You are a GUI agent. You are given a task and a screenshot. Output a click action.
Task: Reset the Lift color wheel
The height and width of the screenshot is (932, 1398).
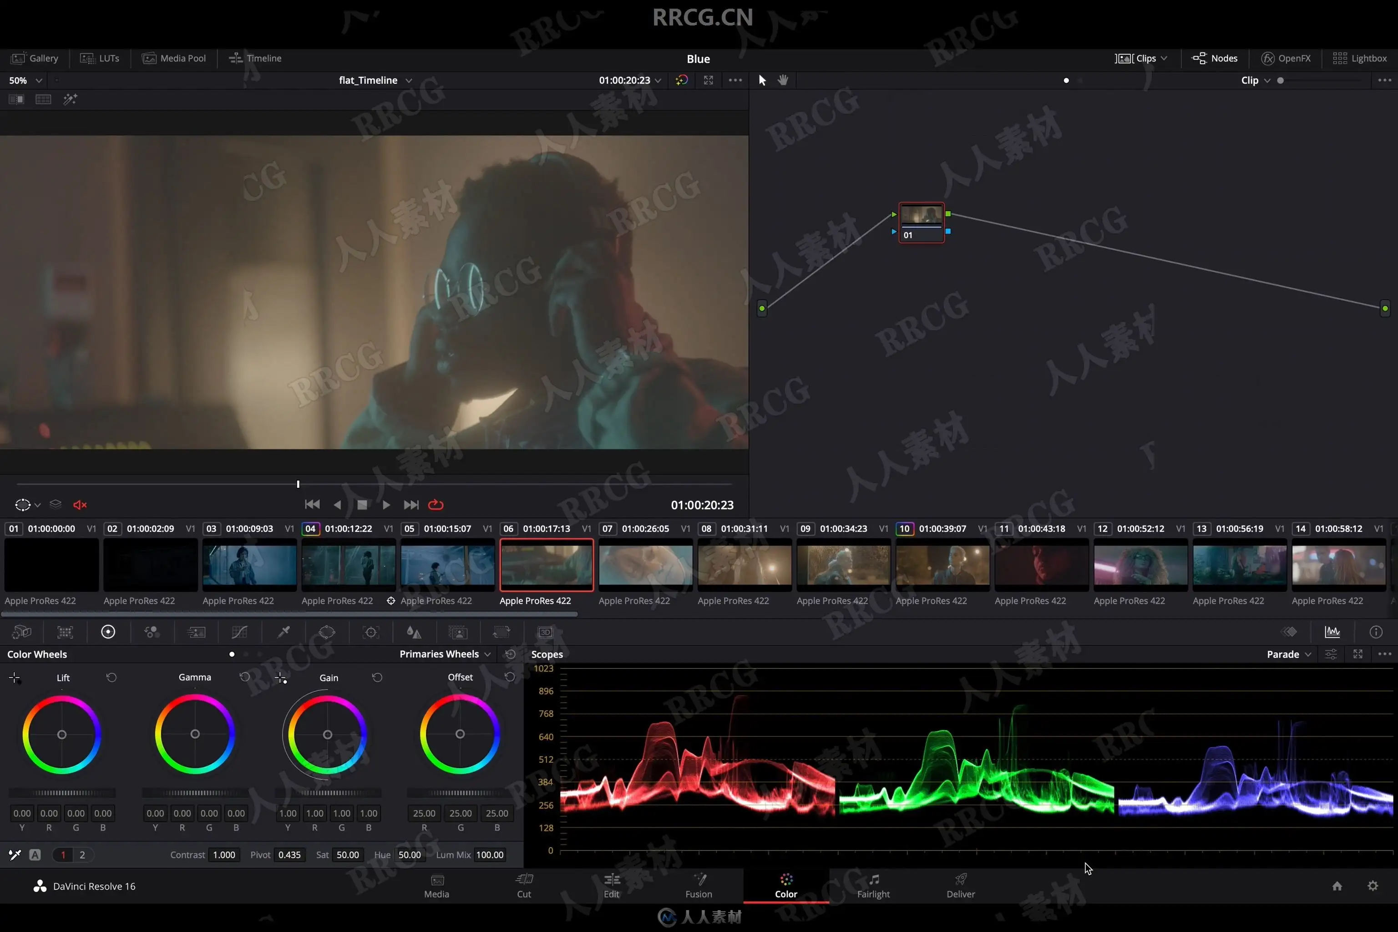pyautogui.click(x=111, y=678)
